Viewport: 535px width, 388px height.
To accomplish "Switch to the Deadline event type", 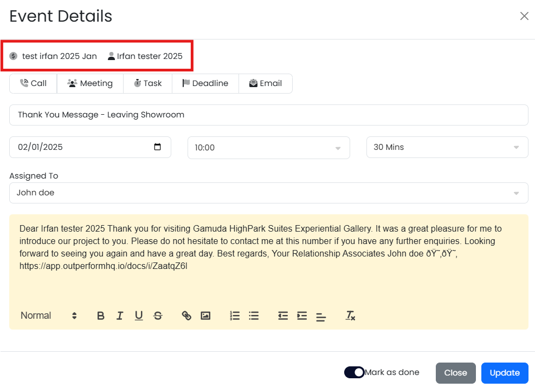I will [205, 83].
